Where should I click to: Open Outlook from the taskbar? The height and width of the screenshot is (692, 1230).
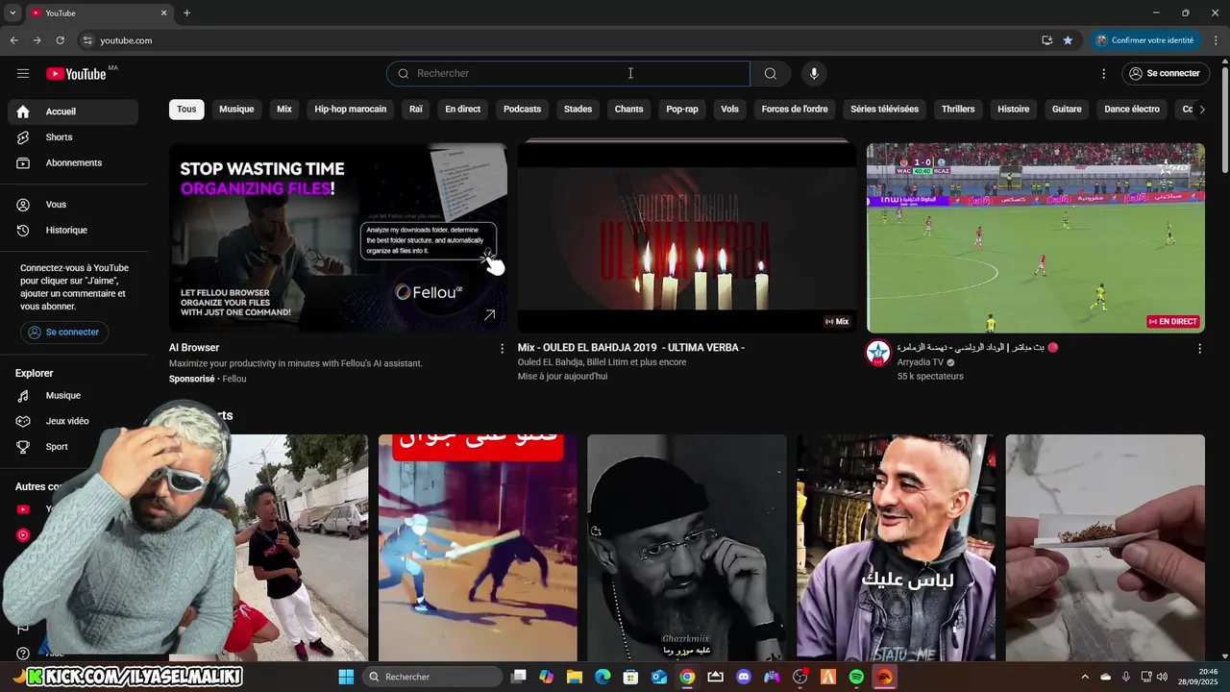(659, 677)
